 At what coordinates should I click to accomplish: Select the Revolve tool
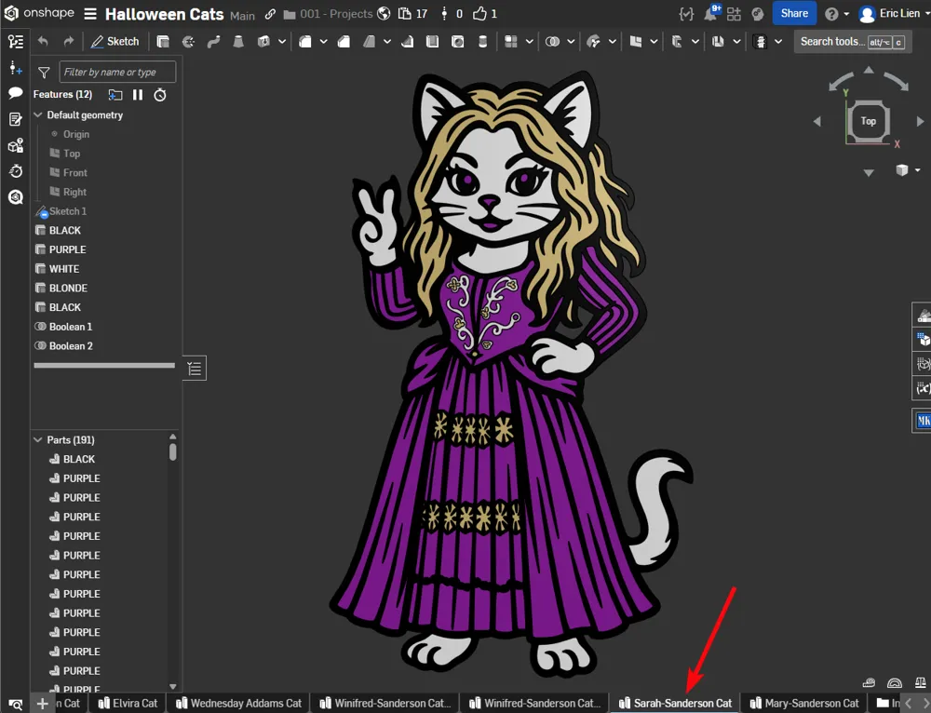(x=188, y=42)
